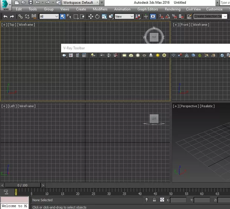230x209 pixels.
Task: Expand the selection filter All dropdown
Action: point(49,17)
